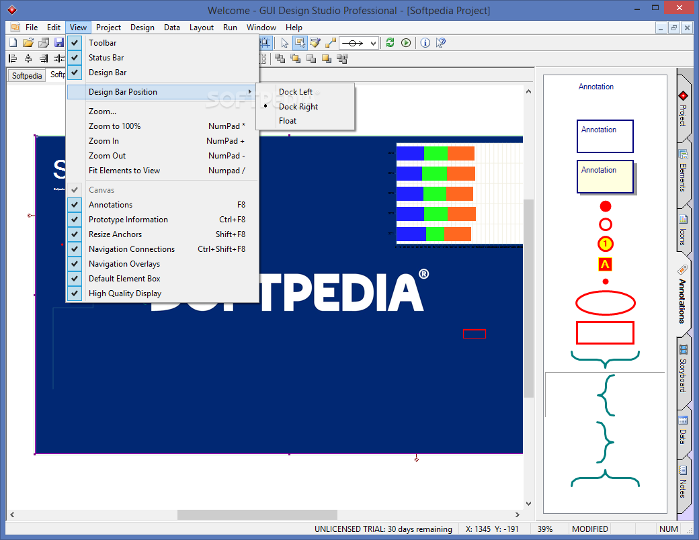Click the pencil checklist toolbar icon

pyautogui.click(x=315, y=43)
